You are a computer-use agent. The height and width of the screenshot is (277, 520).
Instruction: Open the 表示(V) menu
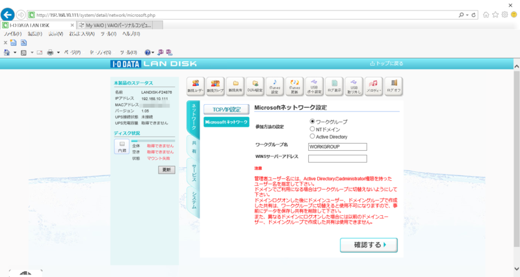click(56, 34)
